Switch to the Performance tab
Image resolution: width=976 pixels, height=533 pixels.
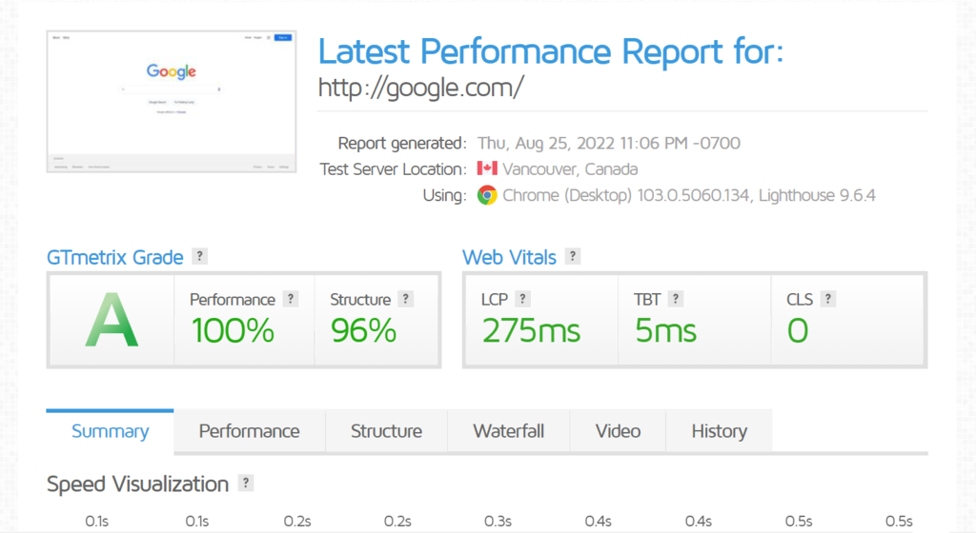point(249,431)
